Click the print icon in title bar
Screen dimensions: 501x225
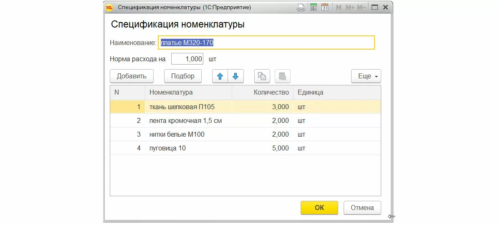(x=301, y=7)
